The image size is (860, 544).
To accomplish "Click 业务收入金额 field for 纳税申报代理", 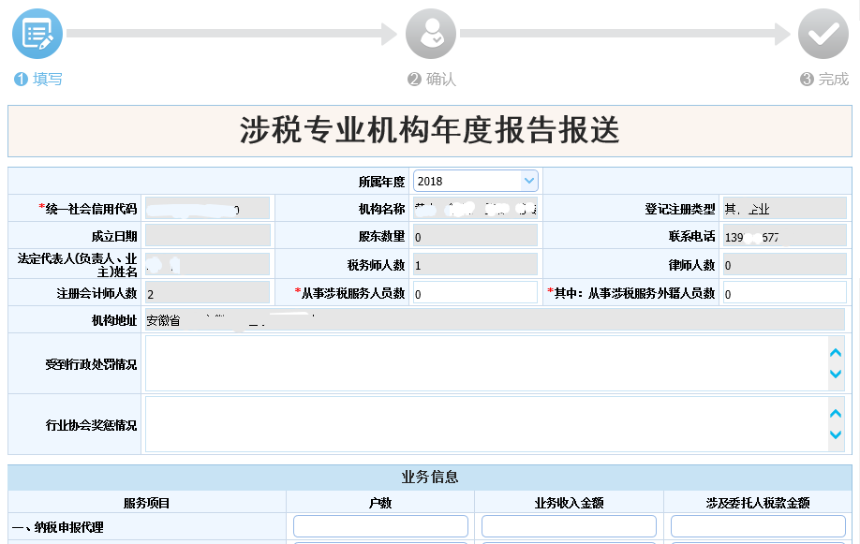I will click(x=569, y=526).
